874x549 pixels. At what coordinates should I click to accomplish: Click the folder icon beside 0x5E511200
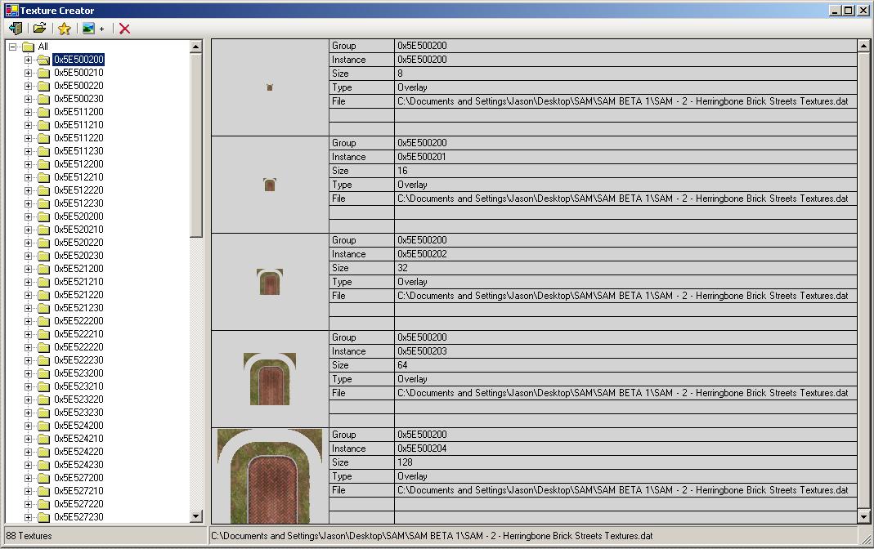tap(43, 112)
